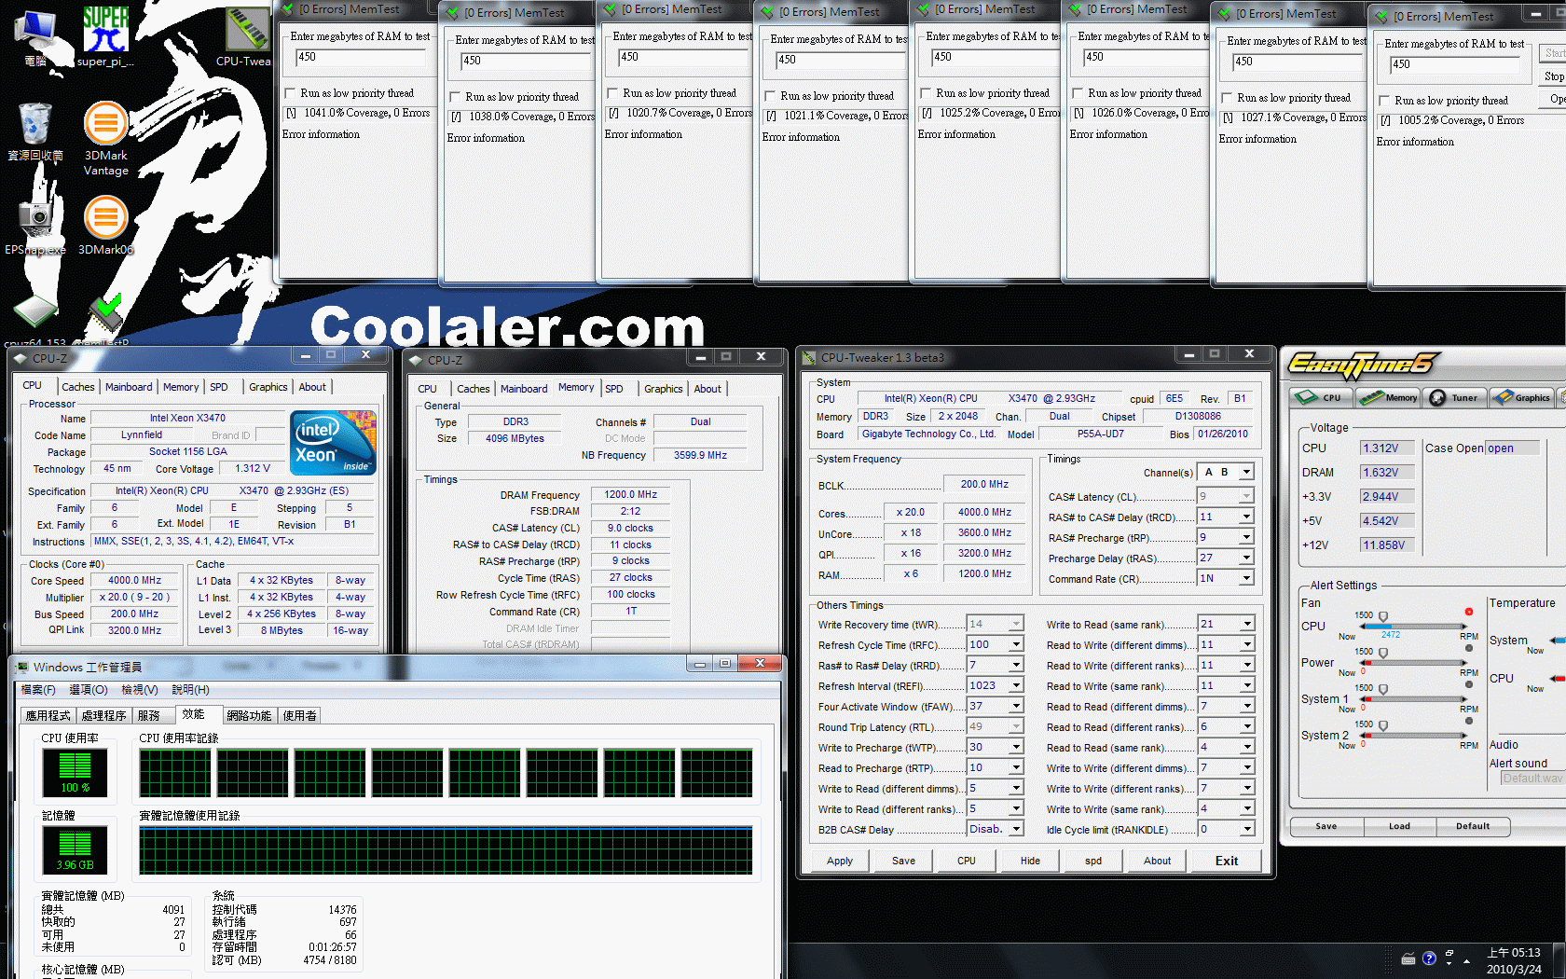
Task: Click the Exit button in CPU-Tweaker
Action: point(1226,861)
